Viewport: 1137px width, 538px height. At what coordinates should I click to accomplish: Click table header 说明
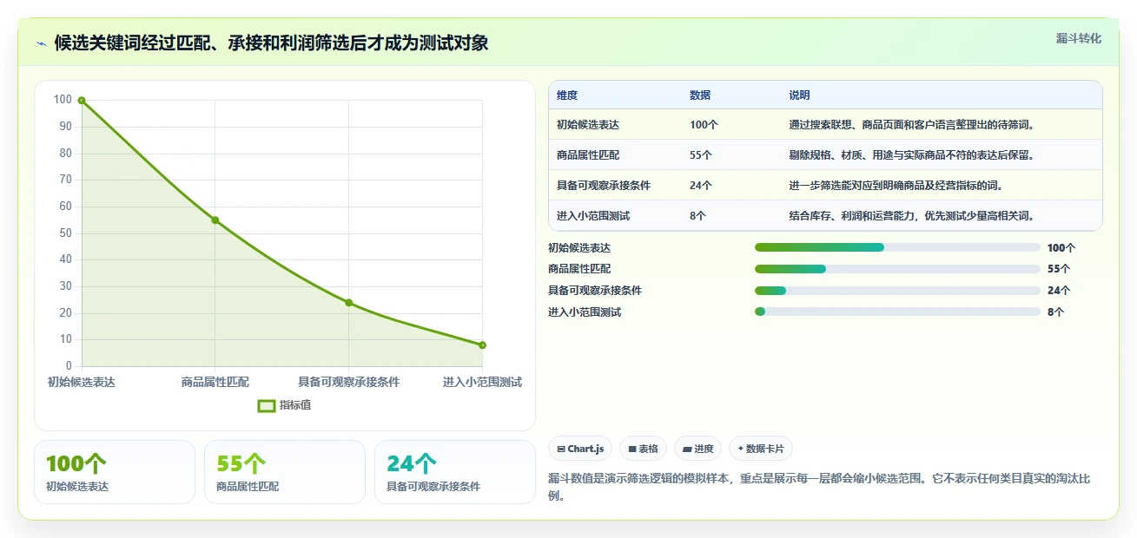coord(799,95)
